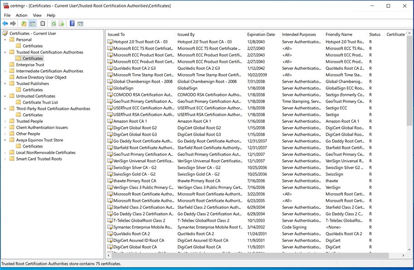
Task: Click the Refresh toolbar icon
Action: tap(54, 23)
